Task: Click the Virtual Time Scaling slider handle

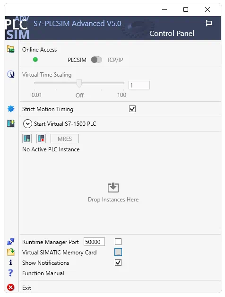Action: click(x=79, y=83)
